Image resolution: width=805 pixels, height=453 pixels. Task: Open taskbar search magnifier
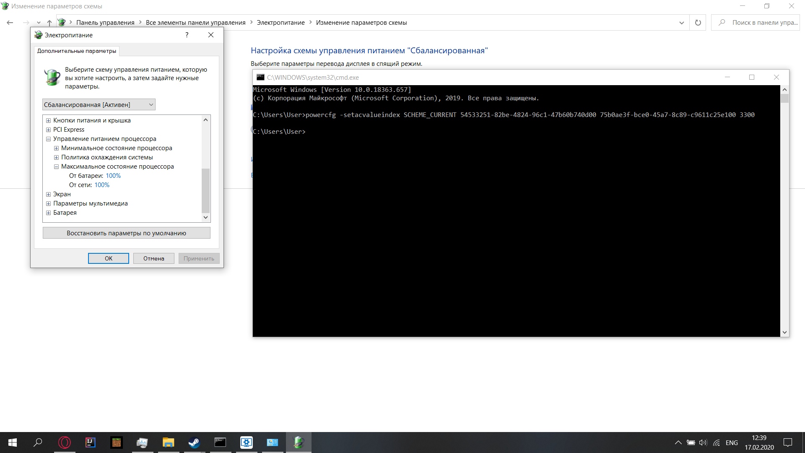click(38, 443)
